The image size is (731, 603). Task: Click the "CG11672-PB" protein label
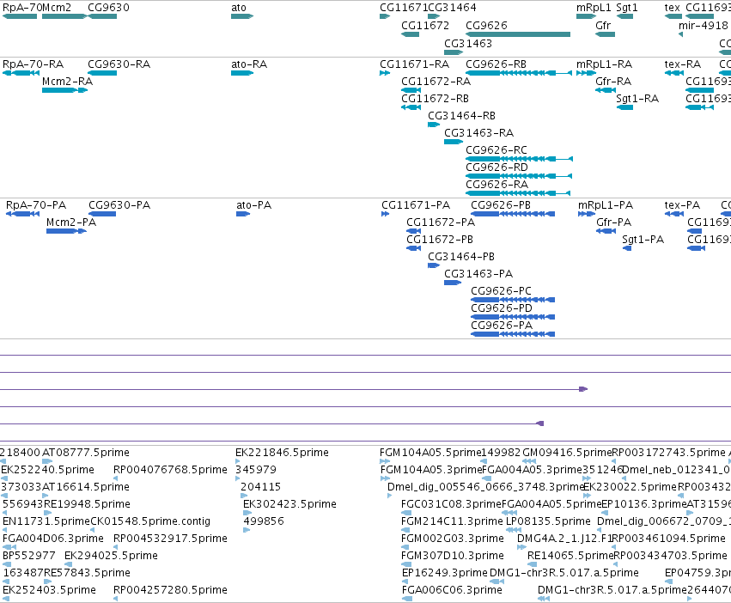tap(440, 240)
